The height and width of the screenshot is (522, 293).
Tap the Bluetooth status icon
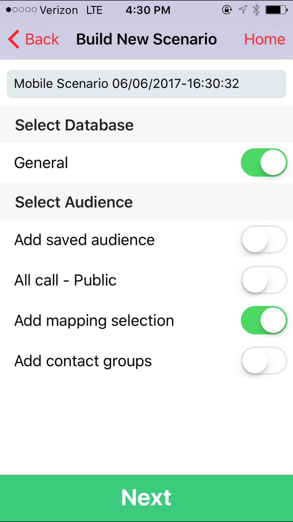256,10
